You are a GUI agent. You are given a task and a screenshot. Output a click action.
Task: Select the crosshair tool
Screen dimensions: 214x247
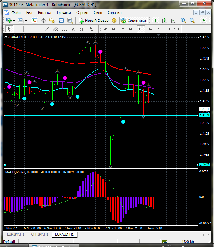18,29
